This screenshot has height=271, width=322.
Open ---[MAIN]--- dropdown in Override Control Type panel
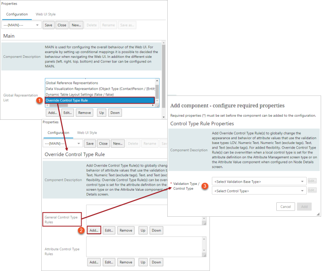(x=63, y=144)
